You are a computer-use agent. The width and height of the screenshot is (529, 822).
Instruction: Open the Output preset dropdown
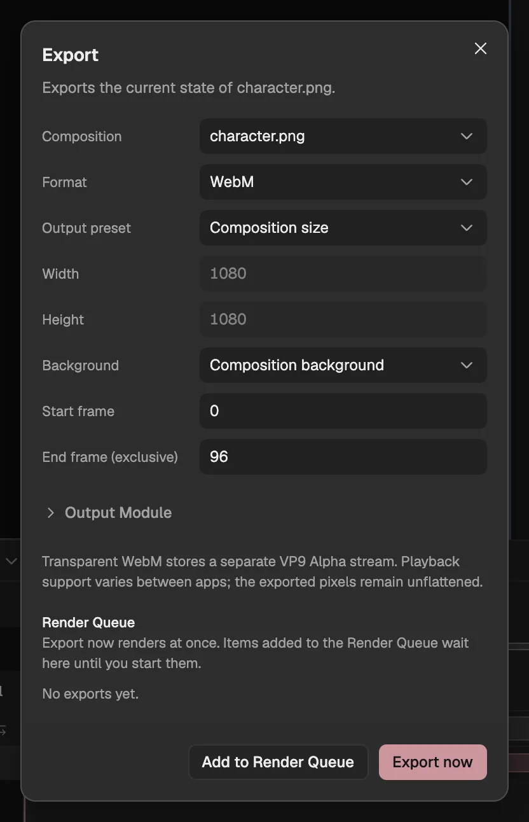(343, 228)
